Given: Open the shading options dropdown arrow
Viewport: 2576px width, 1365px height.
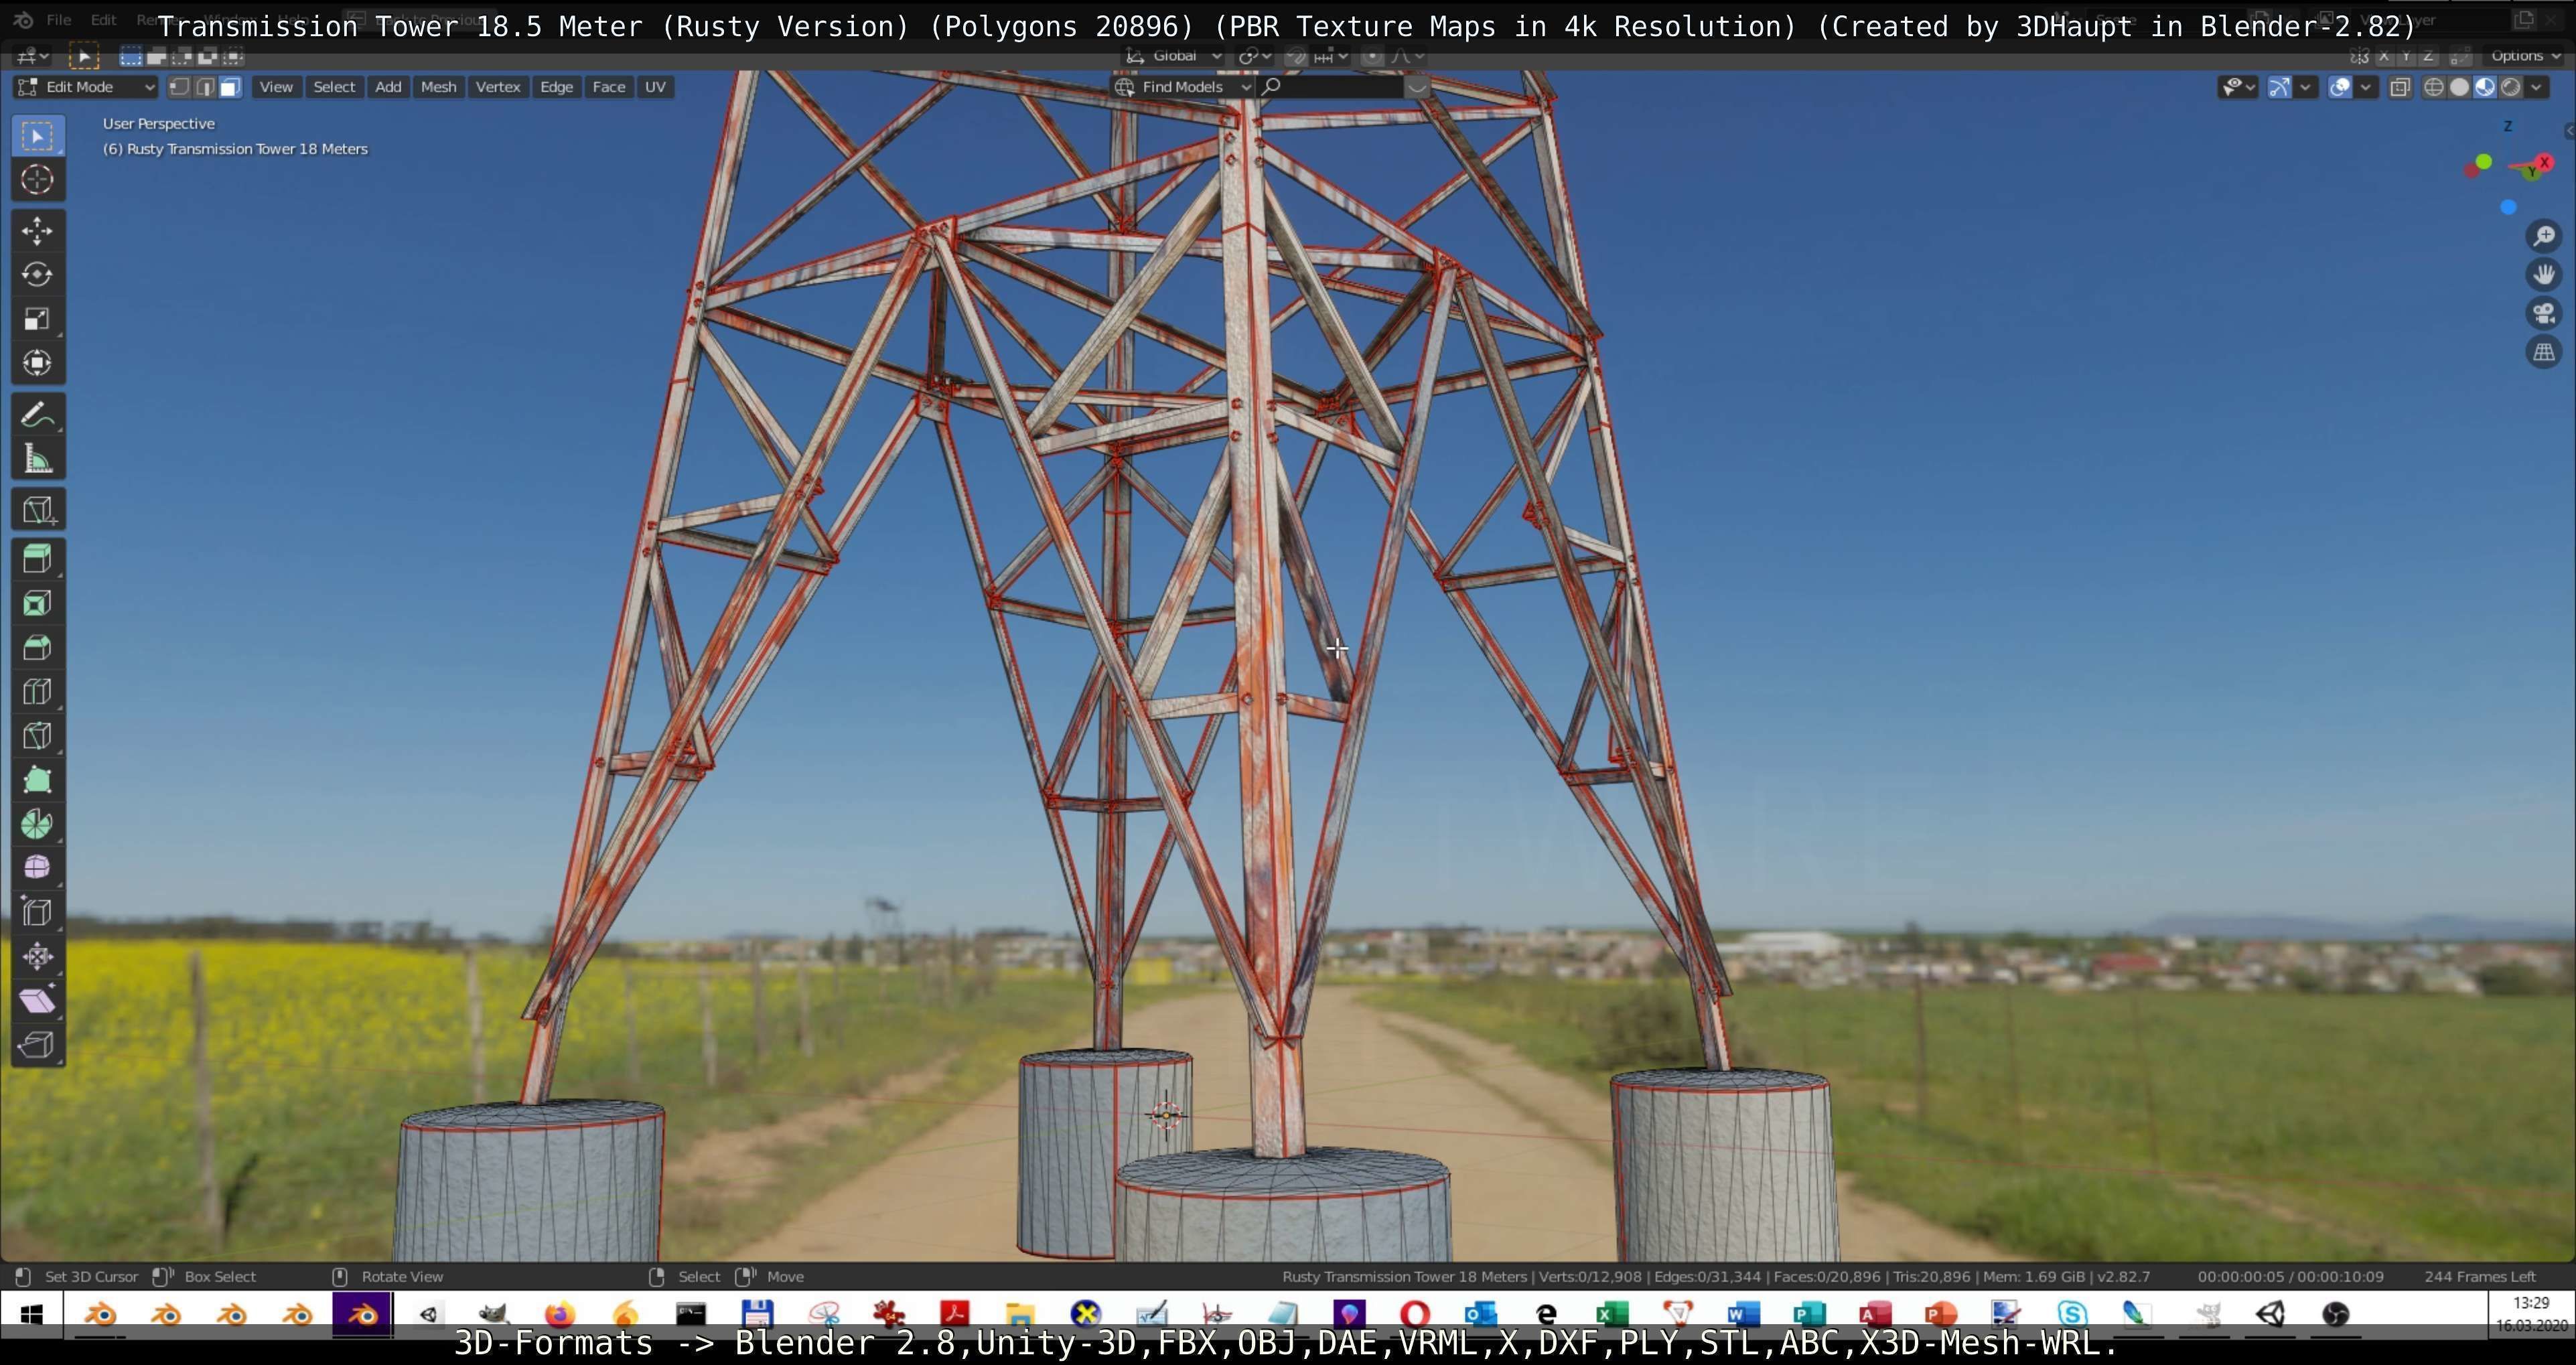Looking at the screenshot, I should click(x=2537, y=87).
